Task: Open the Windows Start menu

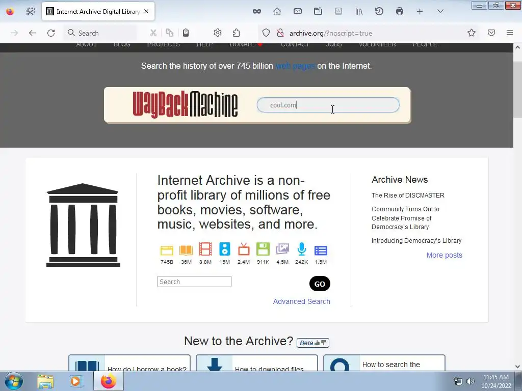Action: (x=14, y=381)
